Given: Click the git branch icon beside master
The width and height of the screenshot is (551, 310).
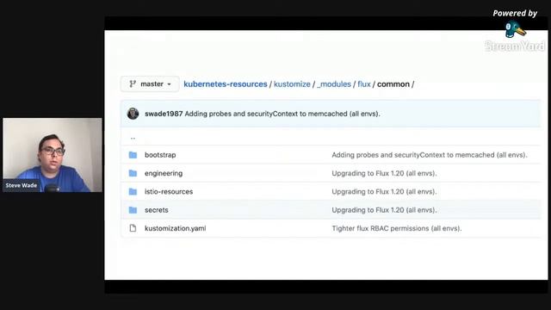Looking at the screenshot, I should pyautogui.click(x=133, y=84).
